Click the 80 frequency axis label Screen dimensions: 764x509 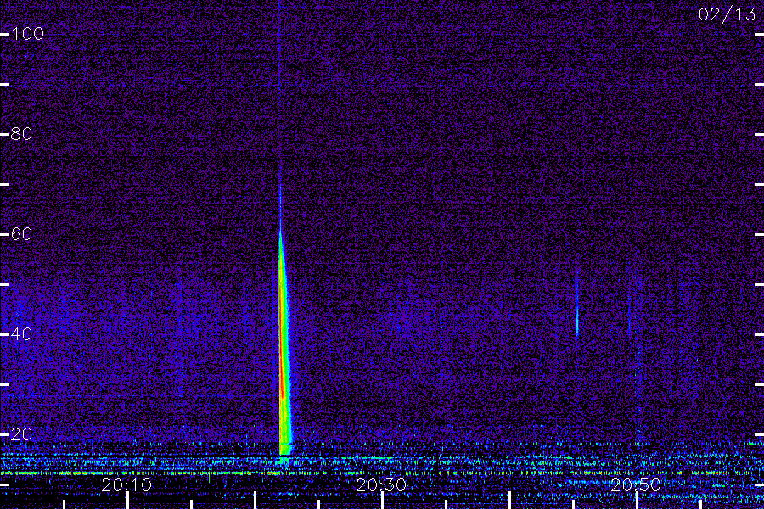click(x=21, y=134)
